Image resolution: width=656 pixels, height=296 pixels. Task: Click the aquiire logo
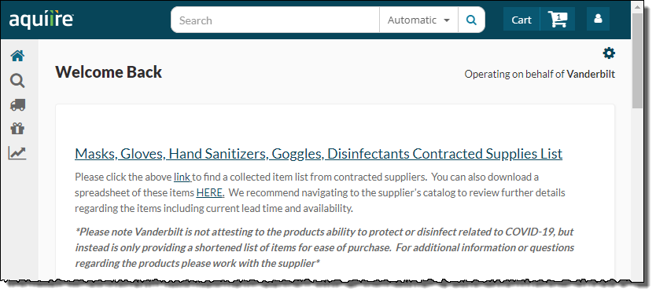[42, 20]
